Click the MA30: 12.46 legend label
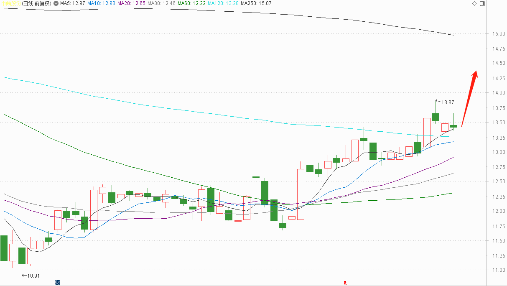Screen dimensions: 507x286 coord(161,3)
